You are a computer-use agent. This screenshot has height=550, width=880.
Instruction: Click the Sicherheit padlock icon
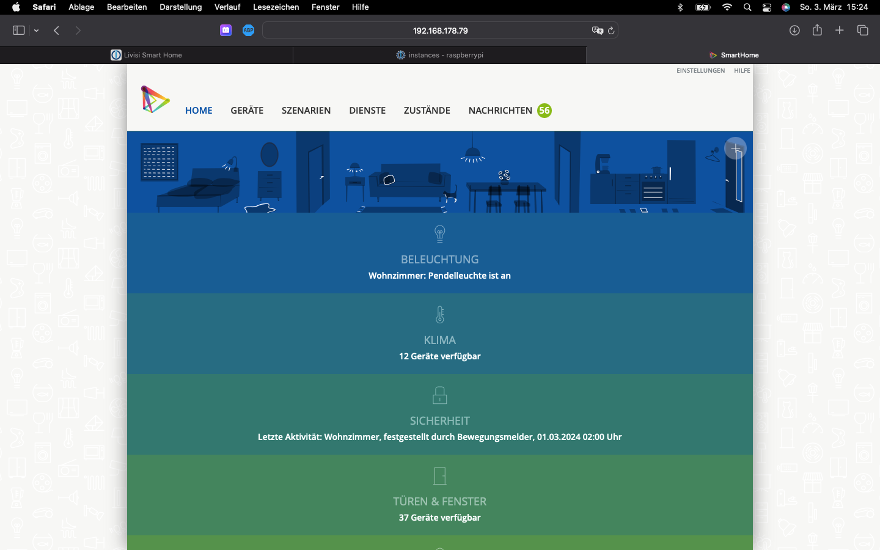pyautogui.click(x=440, y=395)
